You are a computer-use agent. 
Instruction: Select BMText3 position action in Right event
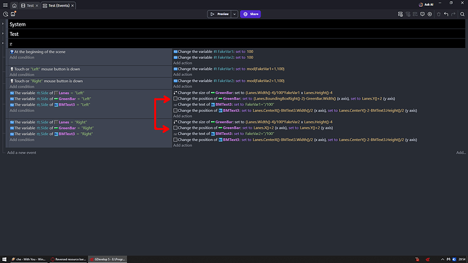point(295,140)
